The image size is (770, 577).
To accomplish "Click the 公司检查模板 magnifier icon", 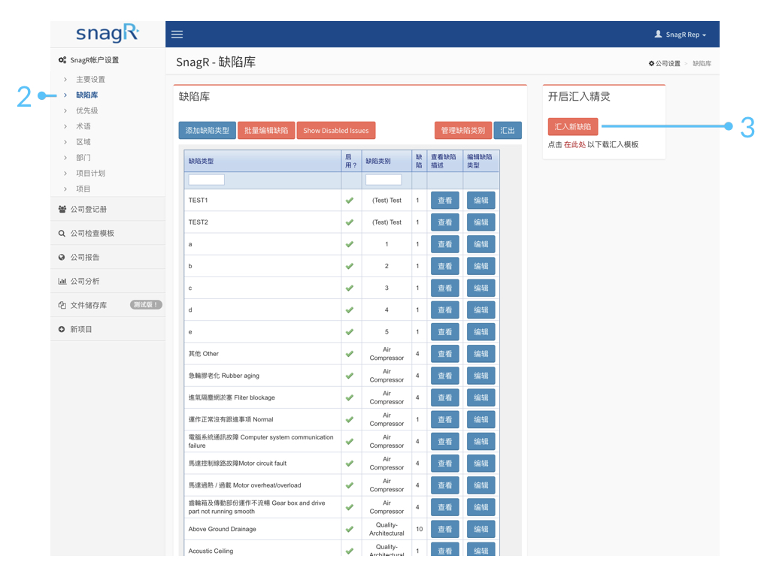I will tap(62, 234).
